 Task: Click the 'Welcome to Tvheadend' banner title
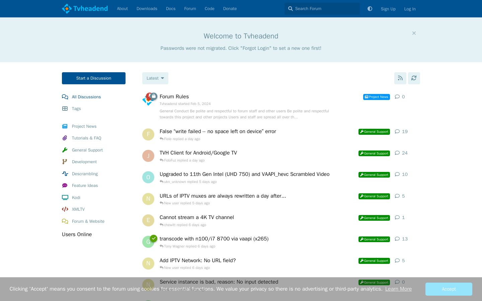point(241,36)
